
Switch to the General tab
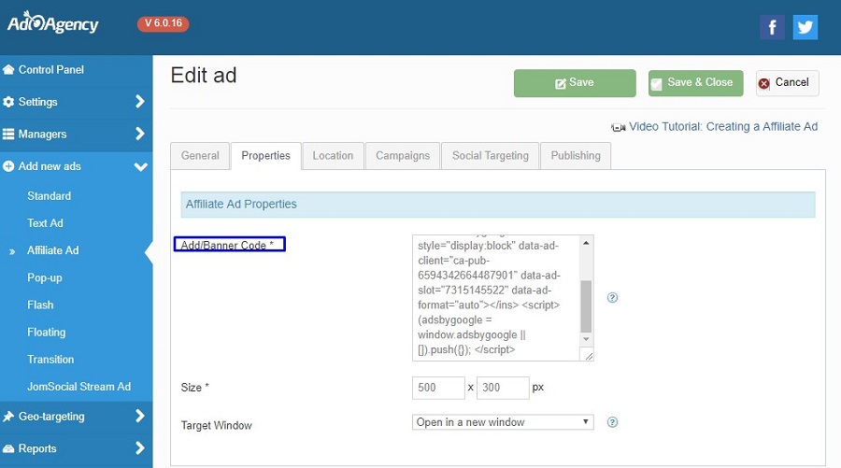pyautogui.click(x=200, y=155)
